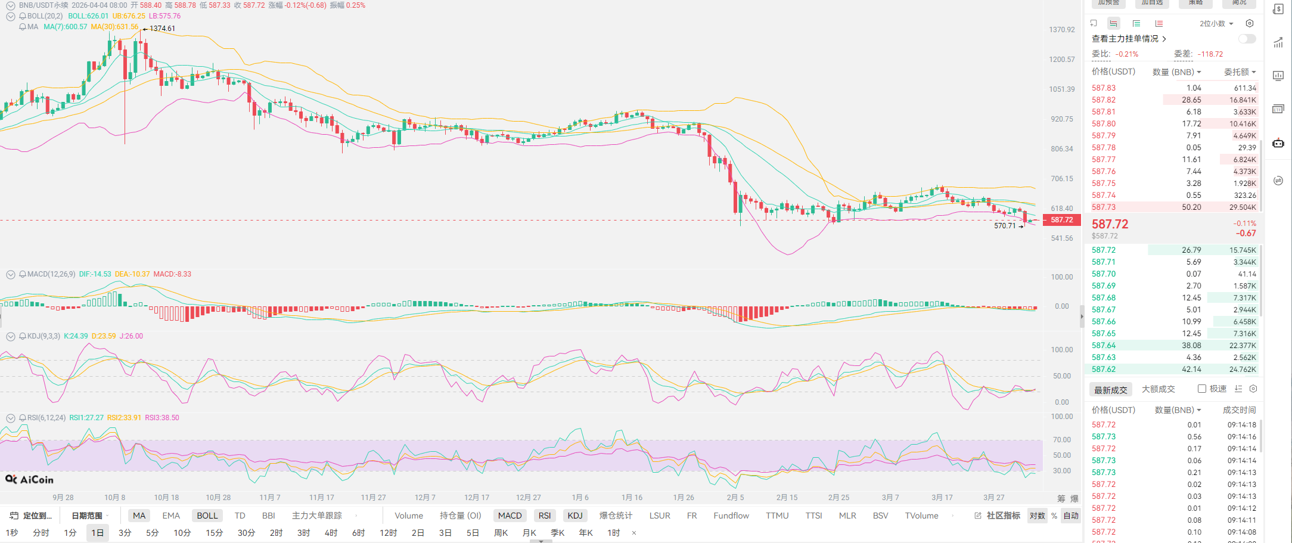Click the rising bar chart sidebar icon
The height and width of the screenshot is (543, 1292).
point(1278,43)
